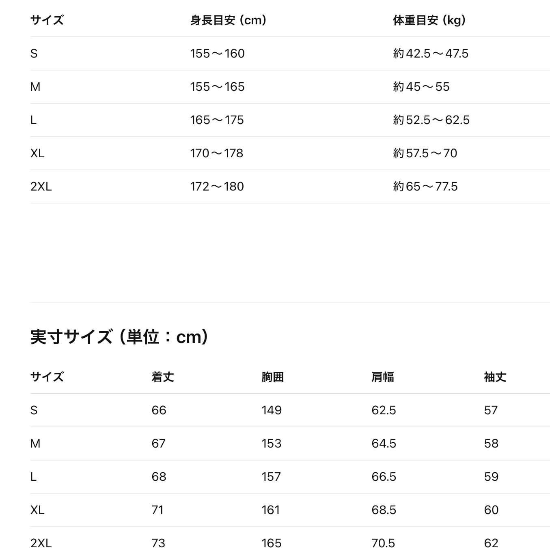Click the 約45～55 weight value
The image size is (550, 555).
coord(421,87)
